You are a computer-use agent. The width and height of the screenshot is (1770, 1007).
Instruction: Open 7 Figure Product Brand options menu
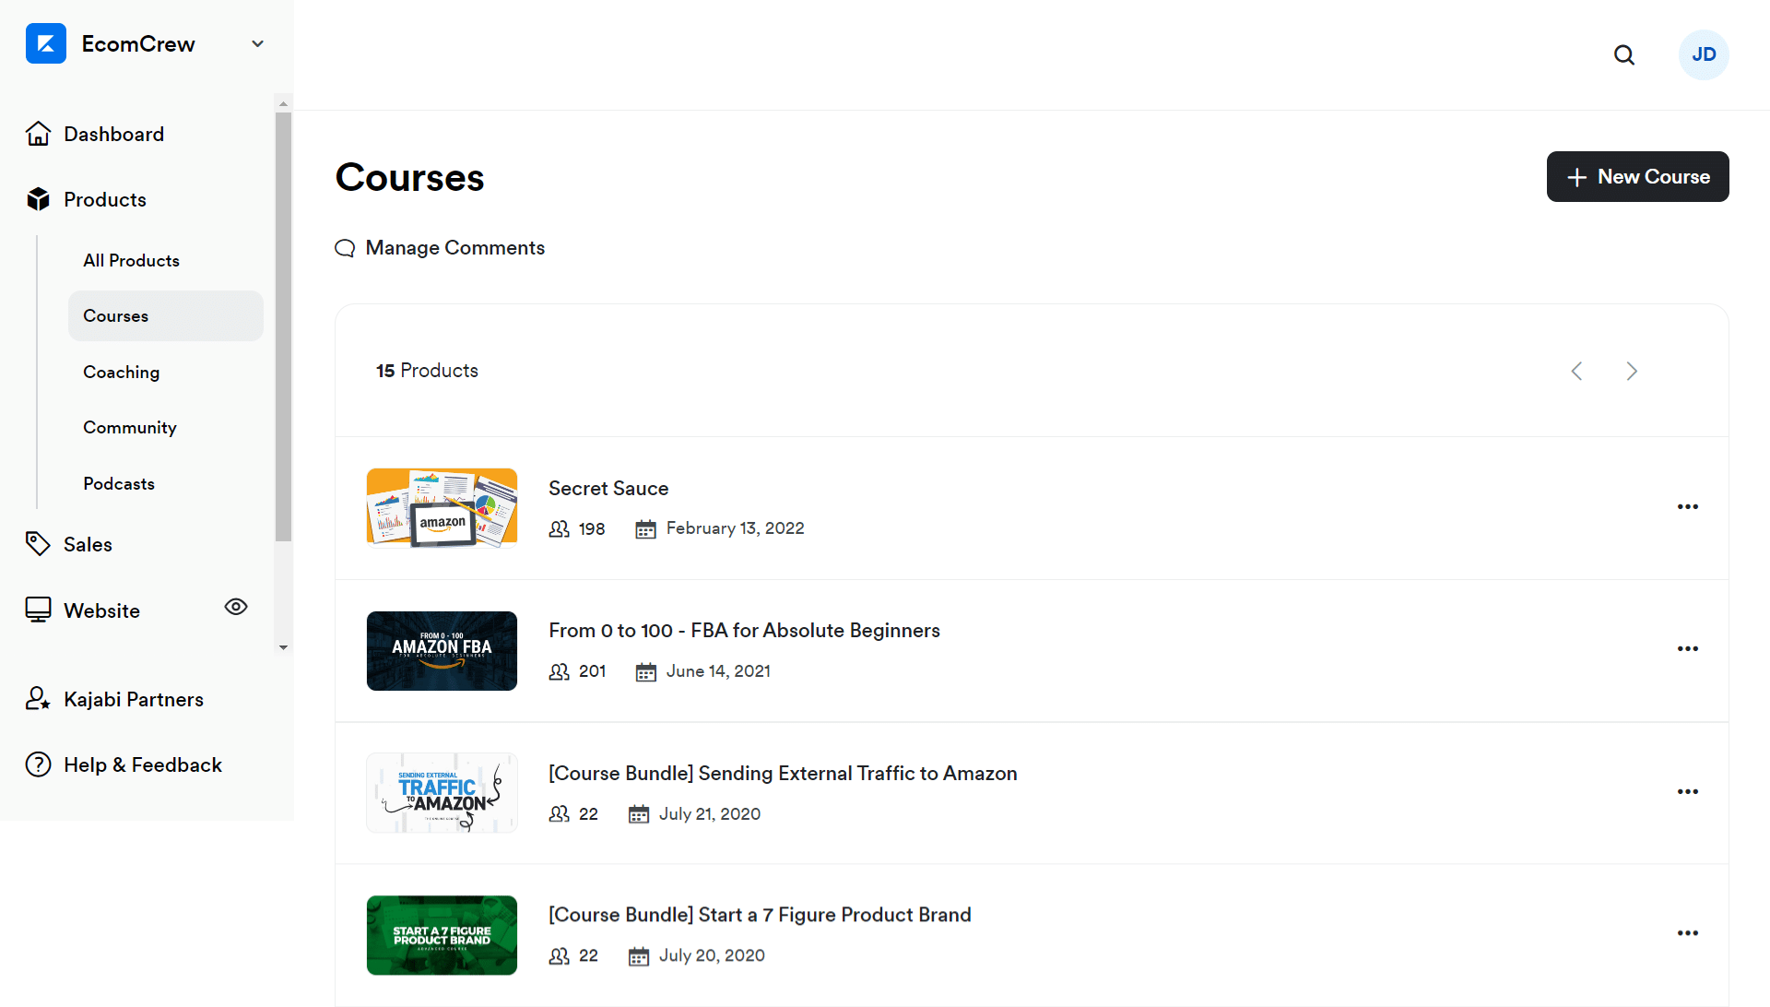point(1687,932)
